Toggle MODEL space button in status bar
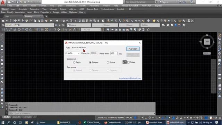This screenshot has height=125, width=222. pyautogui.click(x=129, y=118)
